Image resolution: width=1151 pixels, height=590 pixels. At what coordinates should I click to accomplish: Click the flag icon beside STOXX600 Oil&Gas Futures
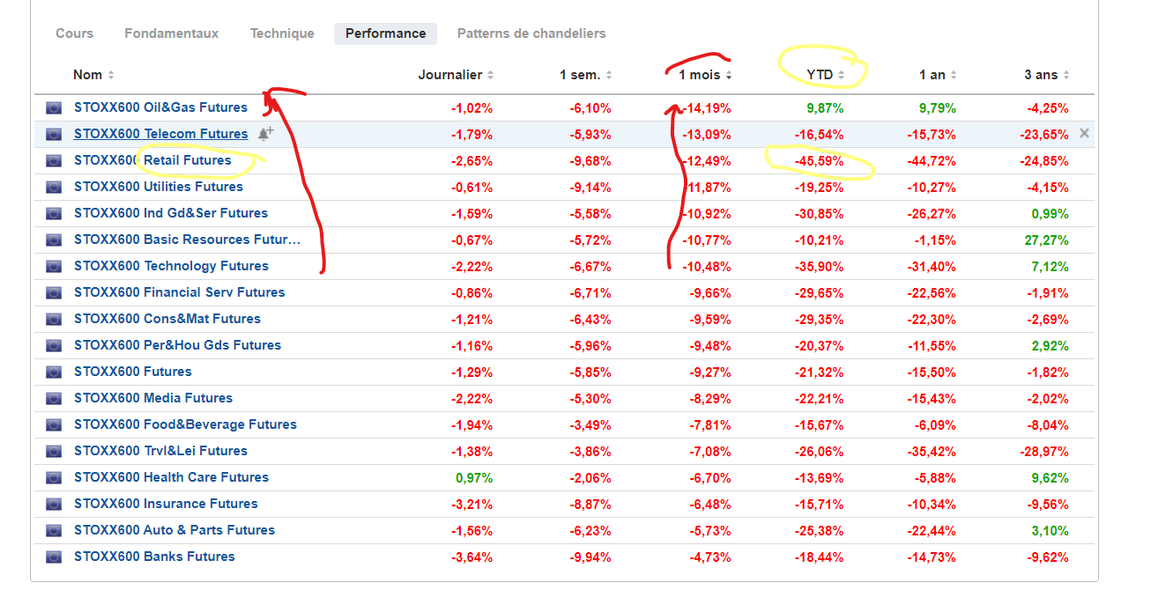click(54, 108)
